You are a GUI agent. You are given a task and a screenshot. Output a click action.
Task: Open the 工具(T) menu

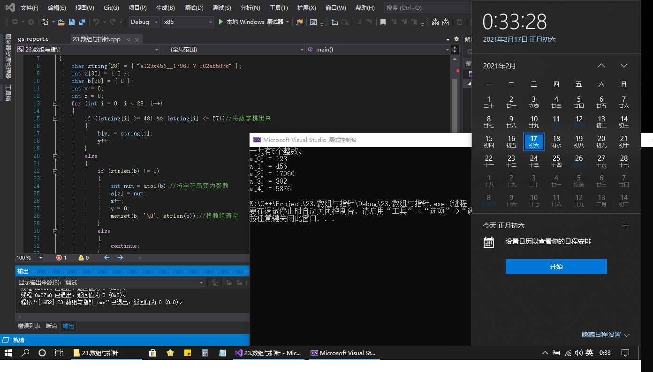279,8
